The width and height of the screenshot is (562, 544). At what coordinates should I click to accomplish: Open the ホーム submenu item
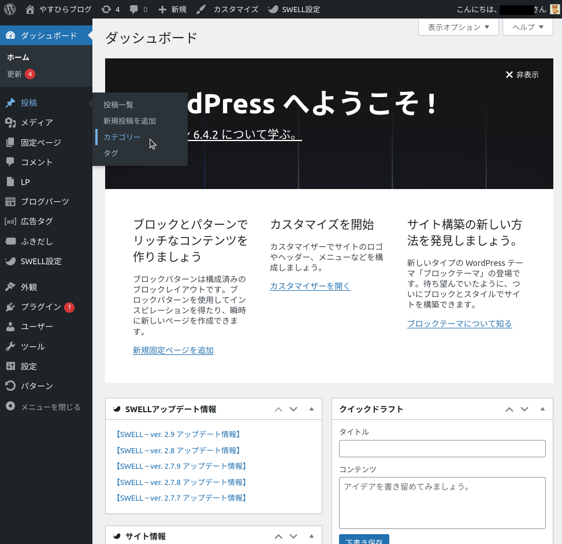pos(18,57)
